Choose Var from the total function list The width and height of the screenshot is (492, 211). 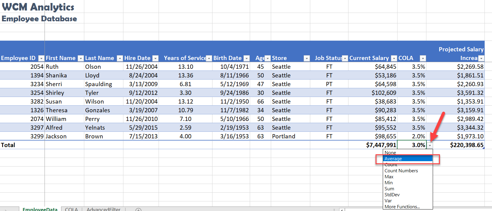tap(408, 200)
